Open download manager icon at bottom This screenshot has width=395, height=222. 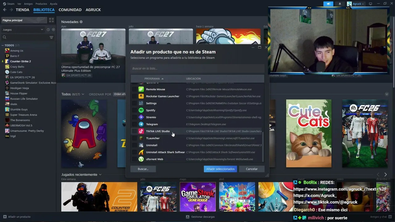click(x=188, y=217)
